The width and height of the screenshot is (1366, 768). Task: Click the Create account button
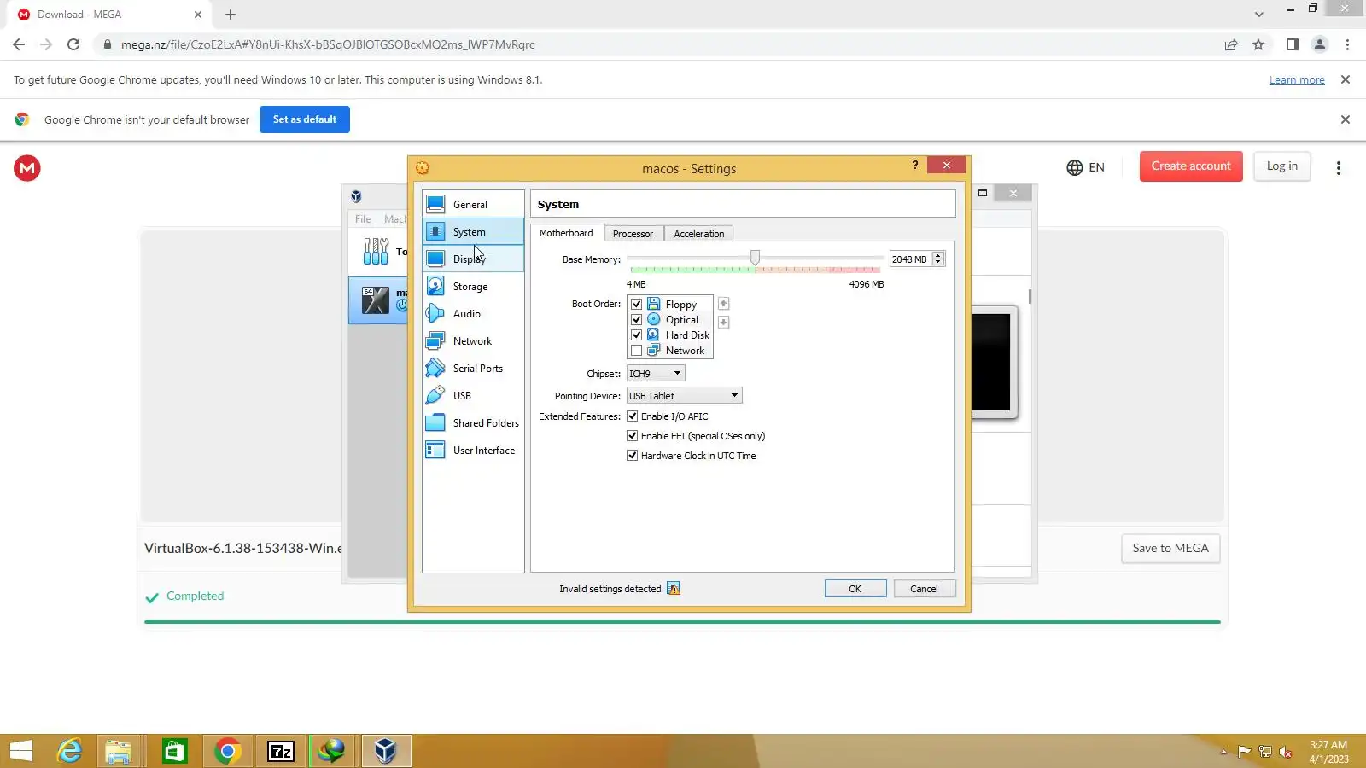(1191, 166)
